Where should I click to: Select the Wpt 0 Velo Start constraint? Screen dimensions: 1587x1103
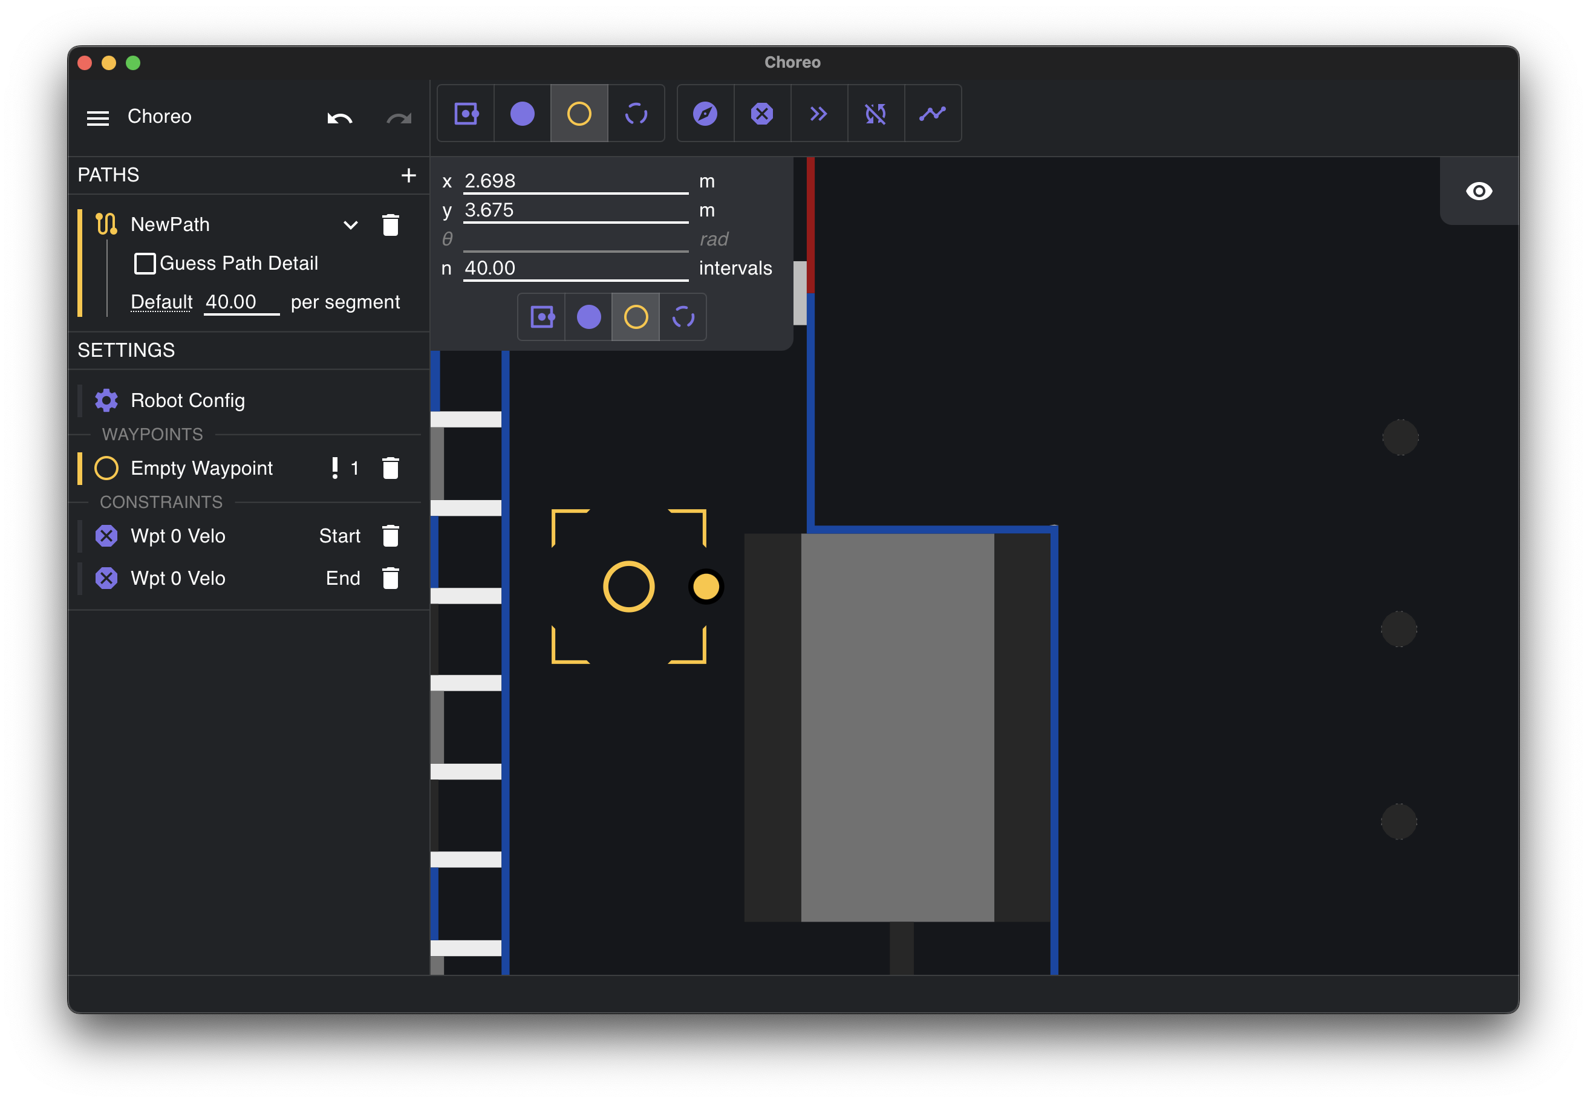(x=178, y=536)
